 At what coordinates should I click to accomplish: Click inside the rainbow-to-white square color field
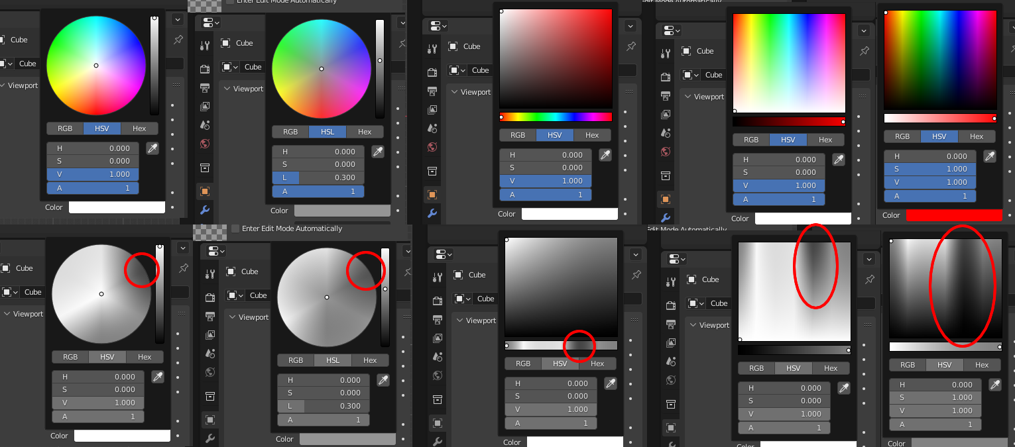tap(789, 64)
